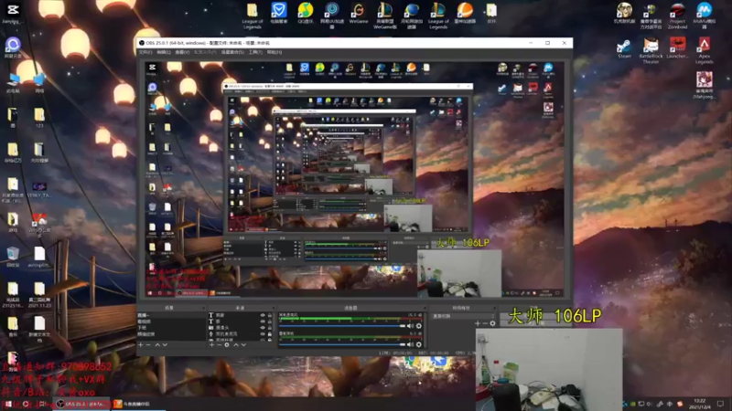Toggle the lock on the first text source
Screen dimensions: 732x411
pyautogui.click(x=269, y=315)
